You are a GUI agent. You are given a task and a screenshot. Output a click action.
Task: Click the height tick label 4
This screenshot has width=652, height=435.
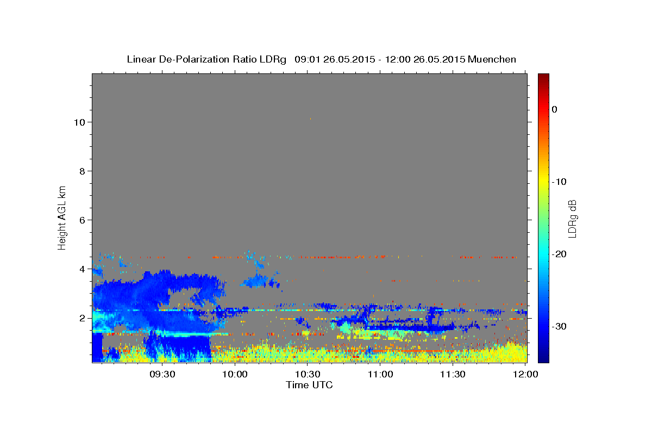click(x=81, y=269)
